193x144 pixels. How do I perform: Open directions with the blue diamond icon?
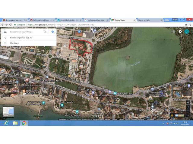tap(53, 32)
